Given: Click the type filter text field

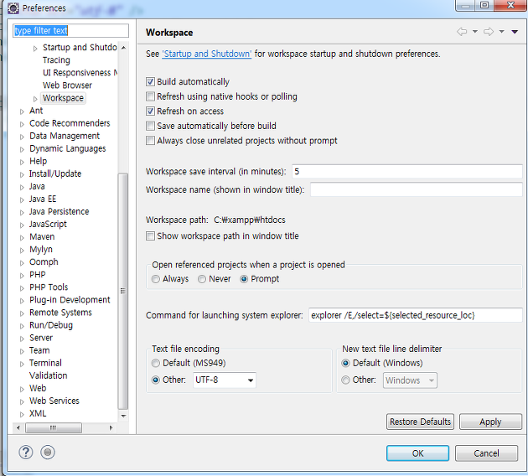Looking at the screenshot, I should pos(70,31).
